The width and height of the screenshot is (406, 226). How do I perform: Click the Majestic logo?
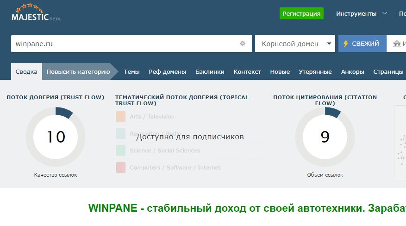[x=36, y=12]
